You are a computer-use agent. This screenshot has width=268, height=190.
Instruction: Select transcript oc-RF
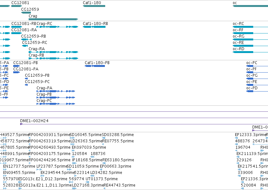tap(250, 33)
